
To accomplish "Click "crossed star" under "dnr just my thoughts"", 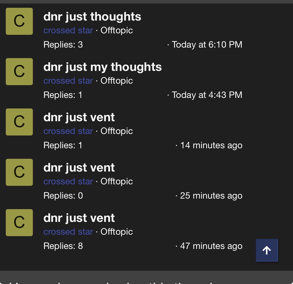I will point(68,81).
